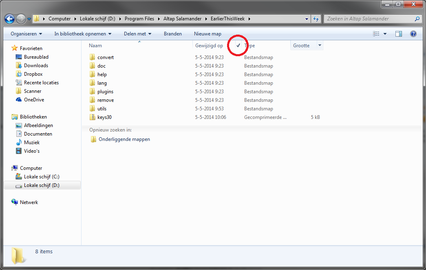Click the Netwerk icon in sidebar
The height and width of the screenshot is (270, 426).
[x=15, y=202]
